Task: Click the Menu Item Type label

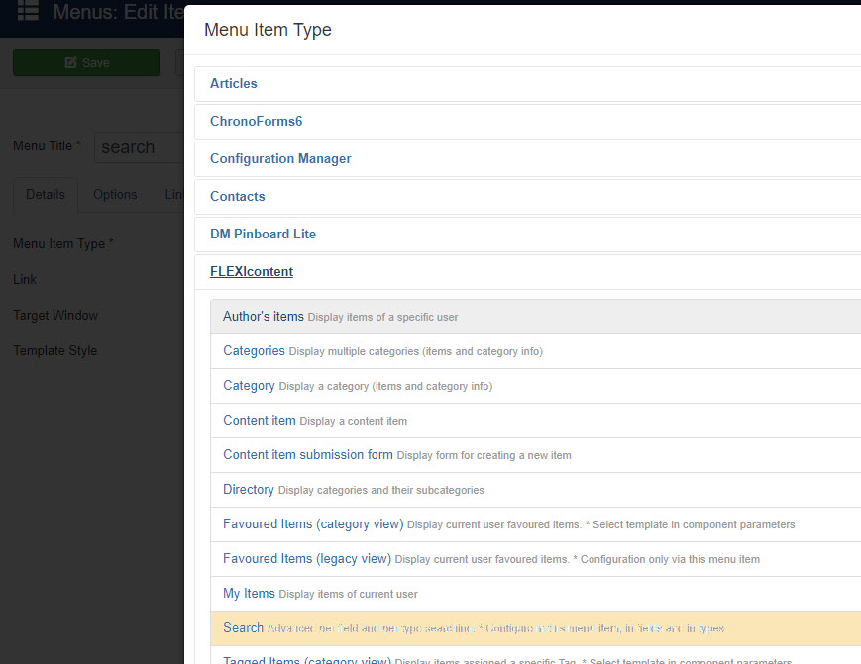Action: 63,244
